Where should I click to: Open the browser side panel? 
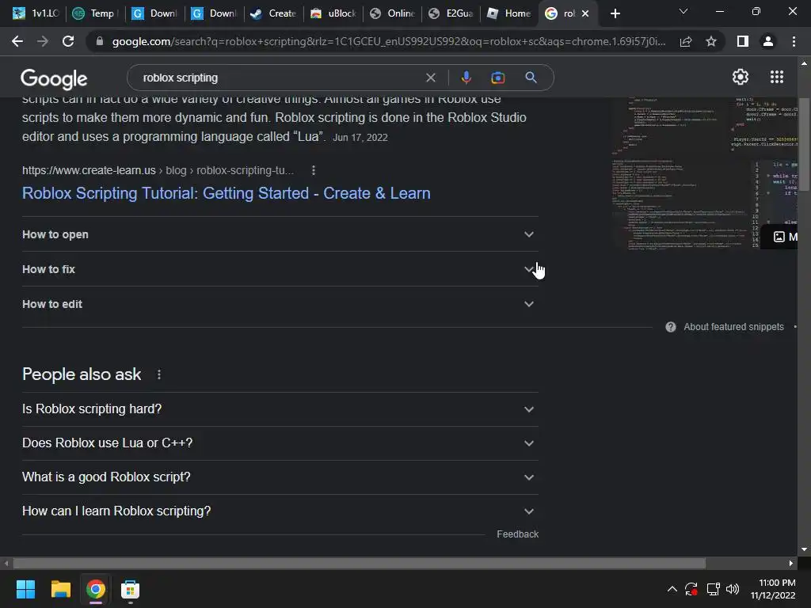pos(743,41)
